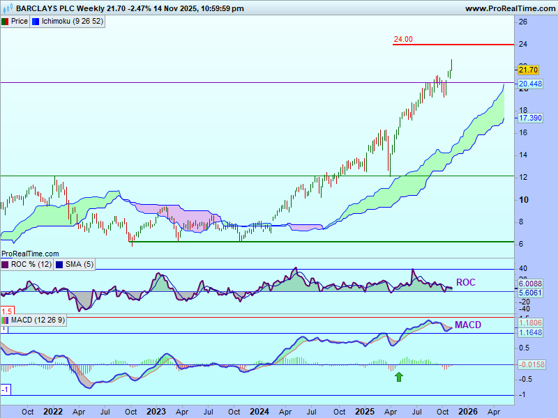The height and width of the screenshot is (418, 558).
Task: Click the 2024 label on the time axis
Action: (259, 411)
